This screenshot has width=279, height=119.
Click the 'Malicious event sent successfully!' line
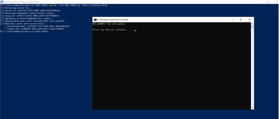click(x=23, y=24)
